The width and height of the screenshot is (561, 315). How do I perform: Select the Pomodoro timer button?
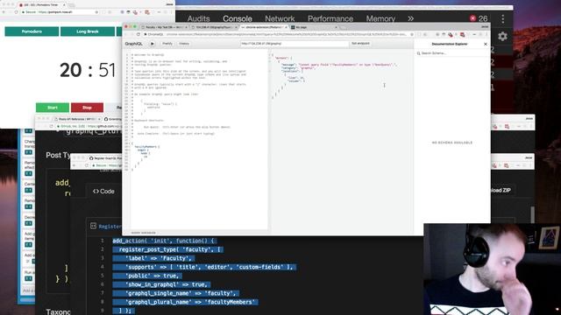tap(32, 31)
